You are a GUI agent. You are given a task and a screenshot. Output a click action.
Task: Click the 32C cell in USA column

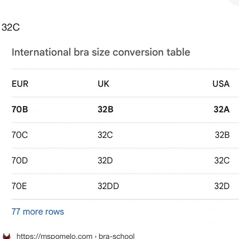point(222,161)
